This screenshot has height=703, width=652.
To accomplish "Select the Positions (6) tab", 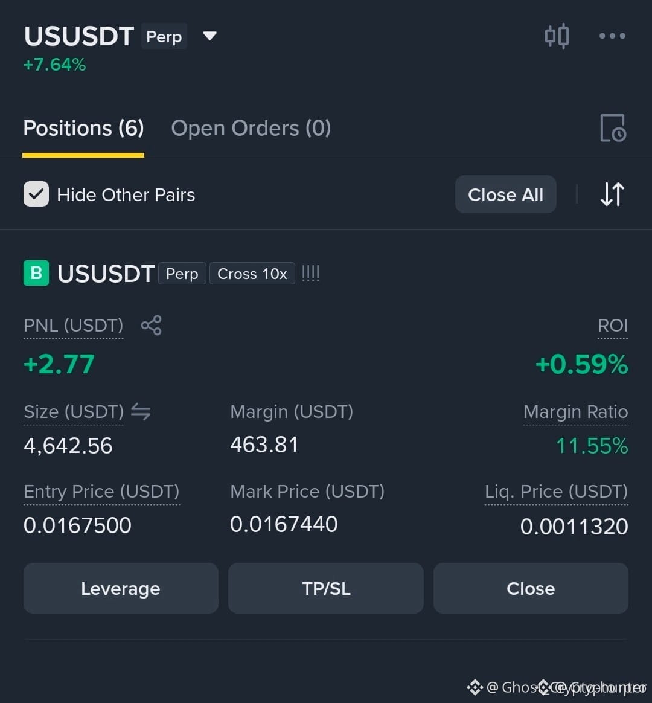I will 83,128.
